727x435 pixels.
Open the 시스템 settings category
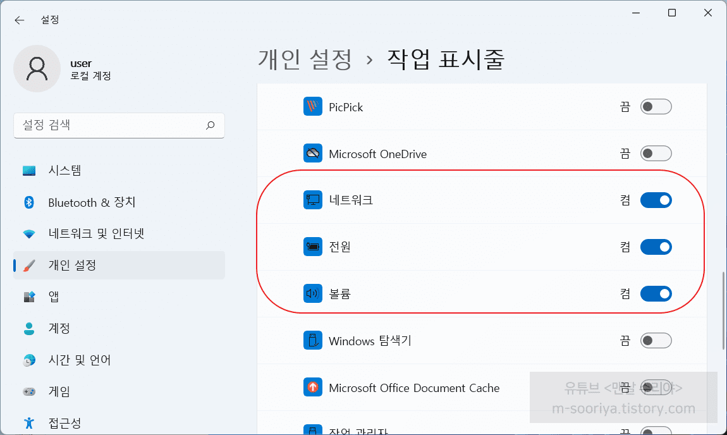point(119,171)
